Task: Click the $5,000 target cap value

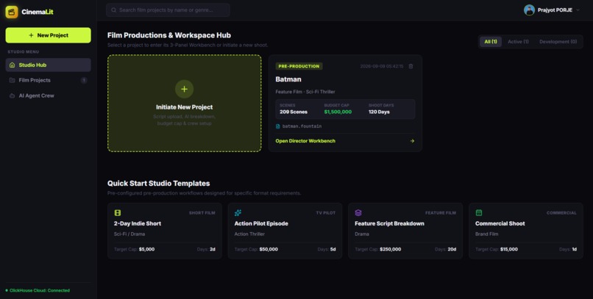Action: pyautogui.click(x=146, y=249)
